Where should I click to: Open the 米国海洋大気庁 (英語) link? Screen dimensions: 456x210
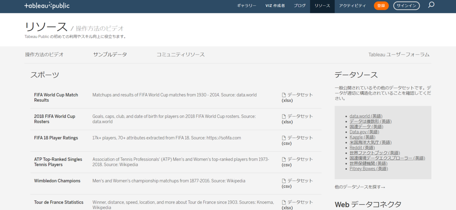tap(370, 143)
